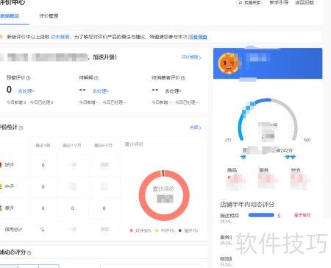Click the shop mascot avatar
331x268 pixels.
pos(228,63)
